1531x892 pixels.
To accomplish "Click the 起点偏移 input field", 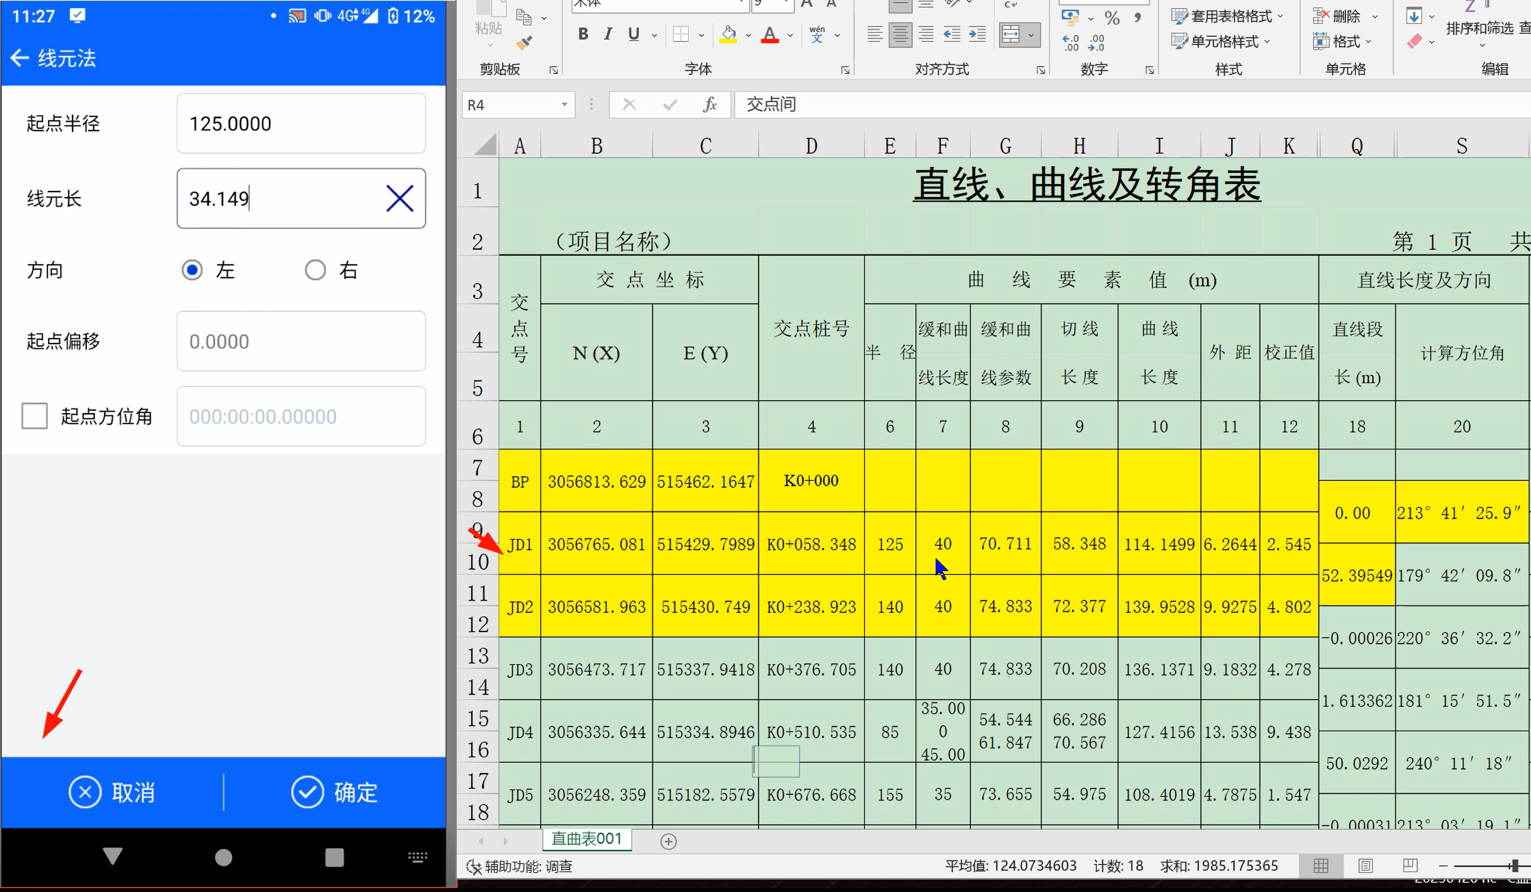I will pos(301,341).
